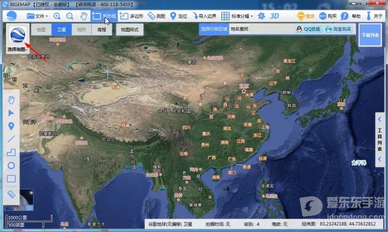Click the 海拔: 无 status entry
The height and width of the screenshot is (232, 388).
pos(279,224)
